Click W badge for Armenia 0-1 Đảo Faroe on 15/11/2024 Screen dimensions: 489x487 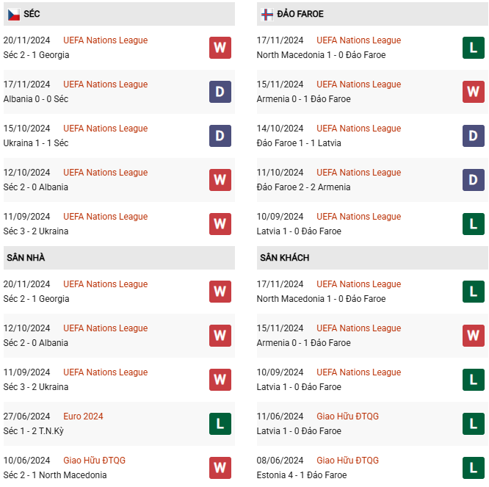point(473,92)
